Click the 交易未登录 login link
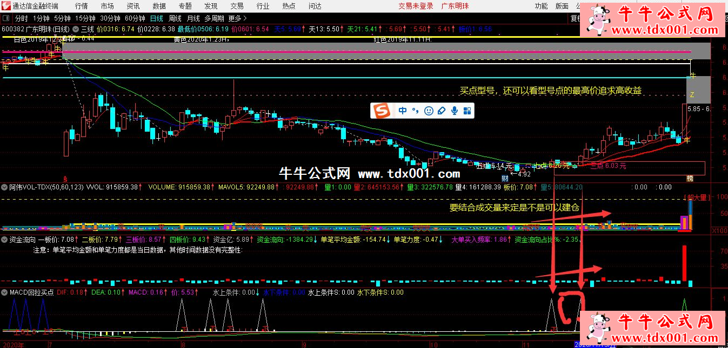 tap(416, 6)
